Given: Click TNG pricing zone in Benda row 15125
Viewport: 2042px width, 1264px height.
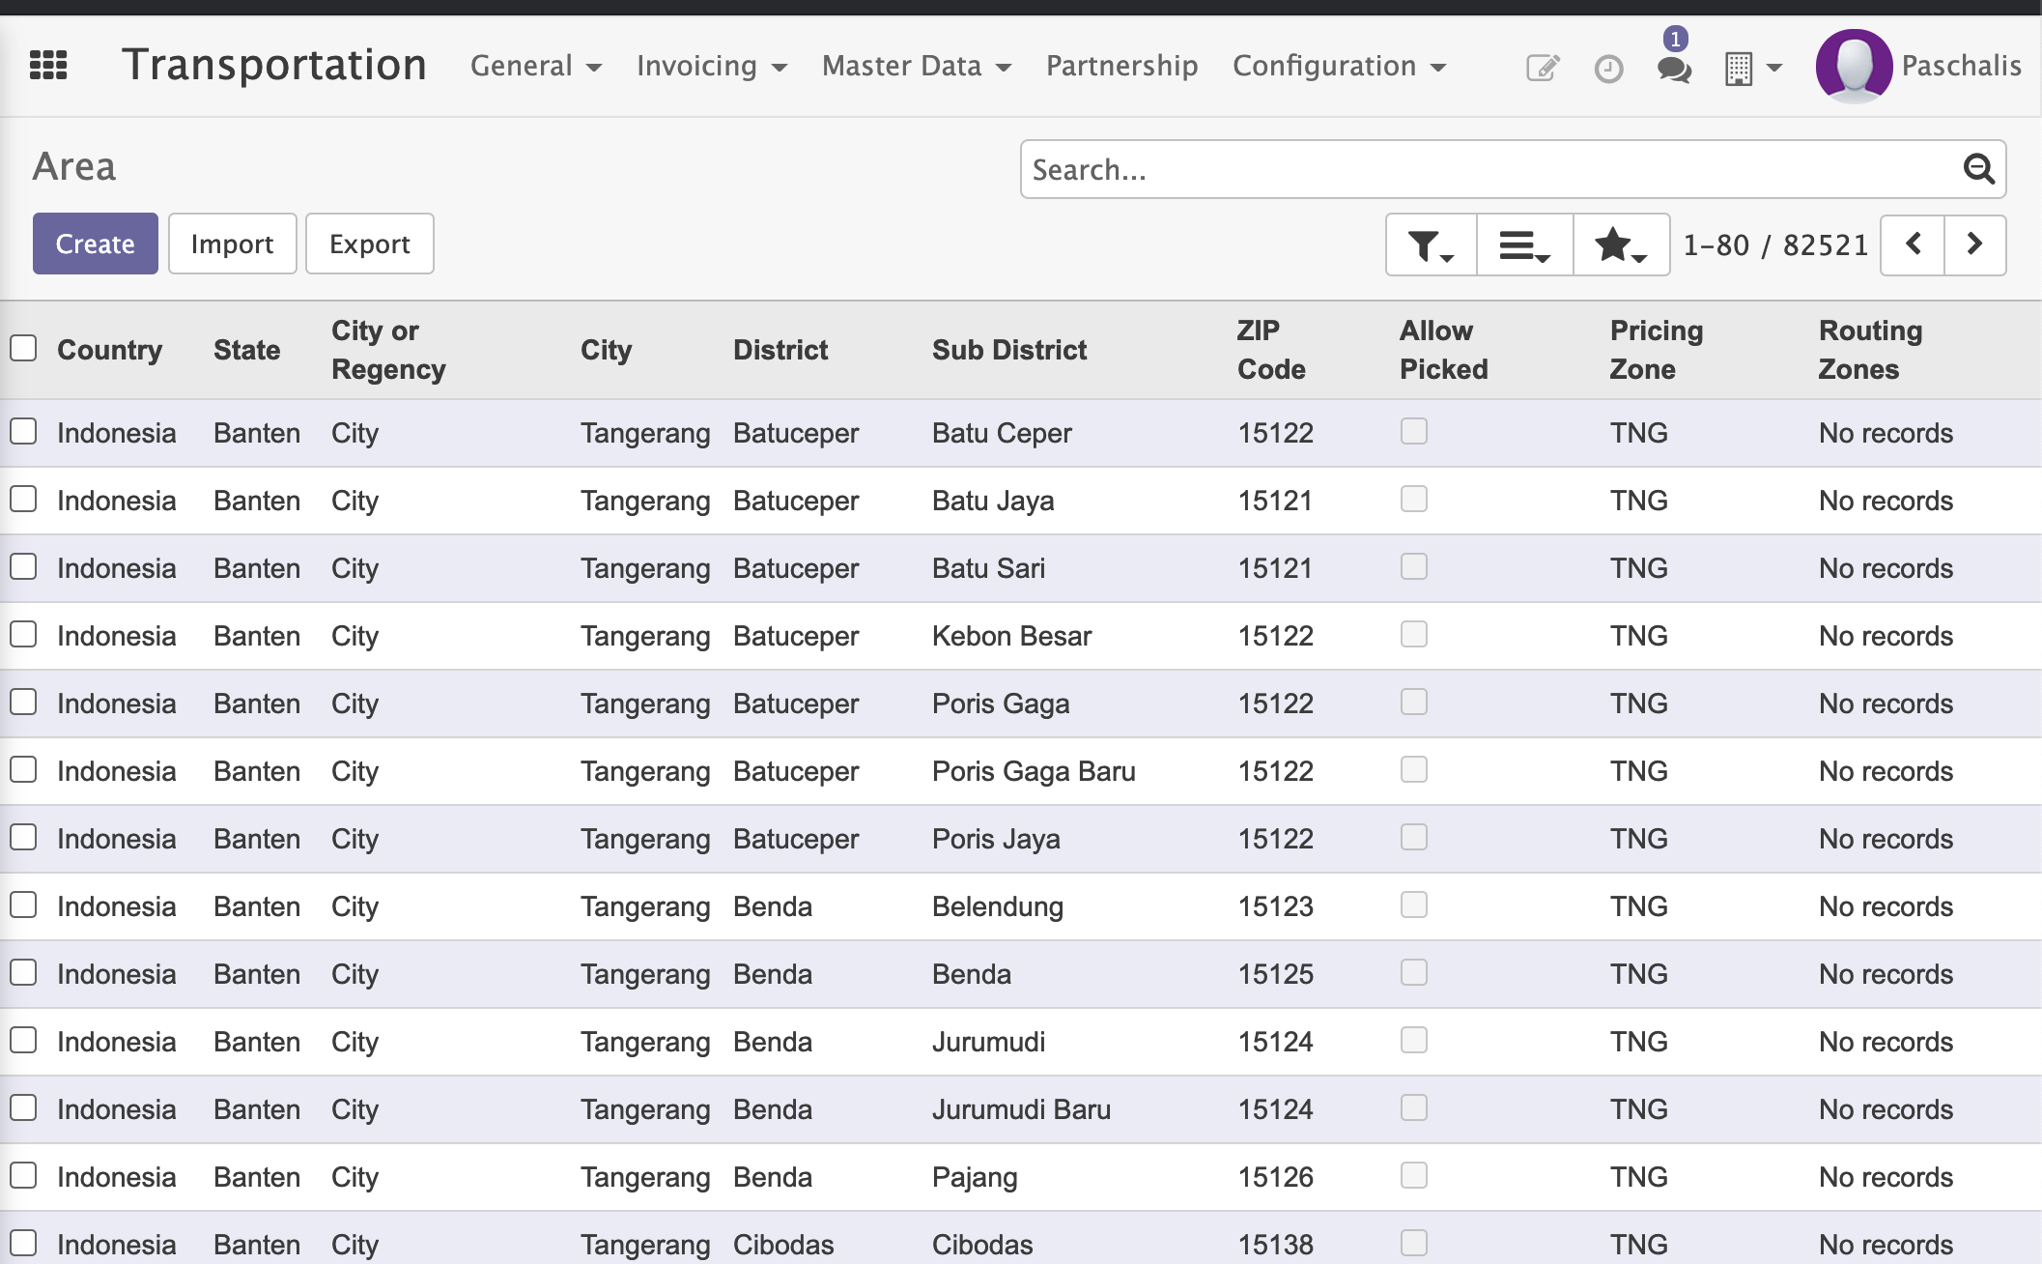Looking at the screenshot, I should pos(1638,974).
